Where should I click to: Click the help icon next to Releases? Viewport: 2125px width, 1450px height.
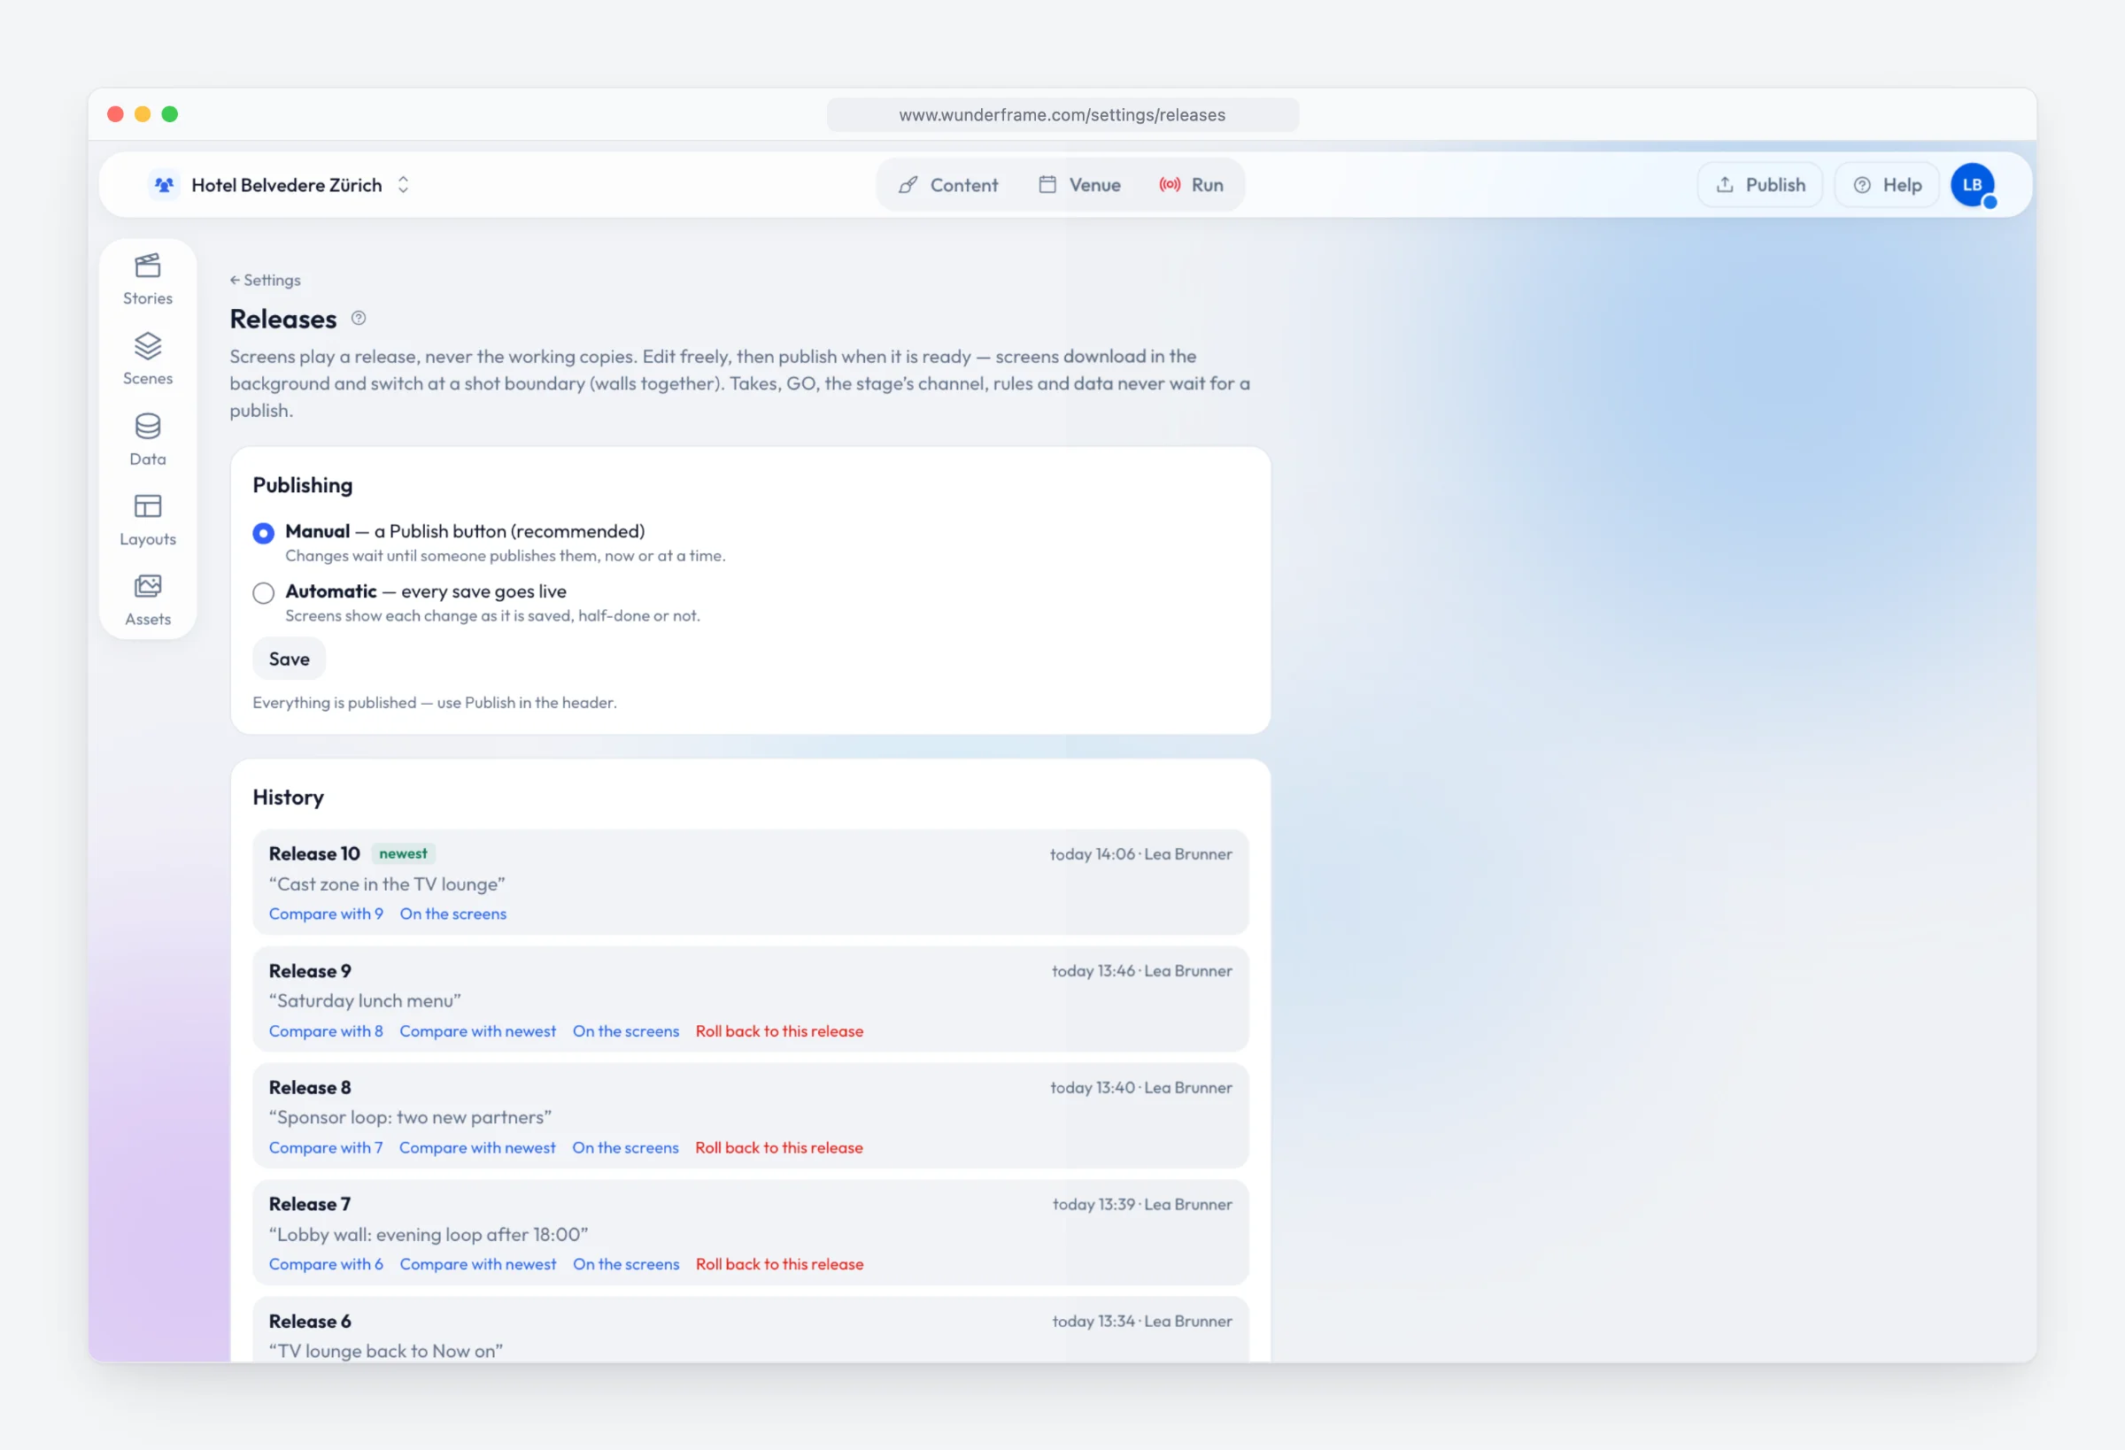(x=359, y=318)
